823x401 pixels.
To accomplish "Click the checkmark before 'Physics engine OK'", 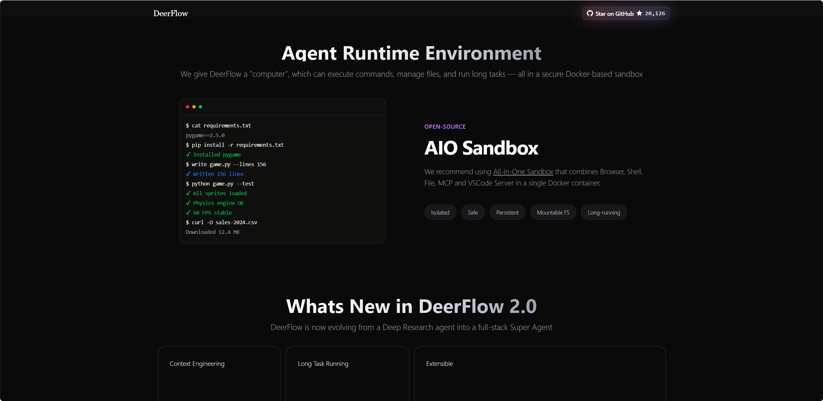I will tap(188, 203).
